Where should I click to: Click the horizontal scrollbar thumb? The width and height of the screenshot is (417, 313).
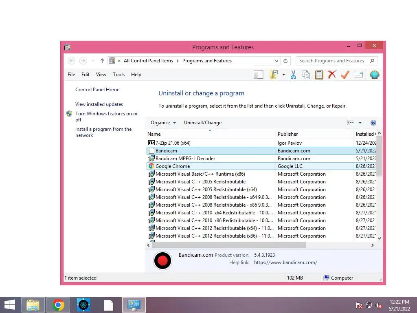(x=229, y=245)
